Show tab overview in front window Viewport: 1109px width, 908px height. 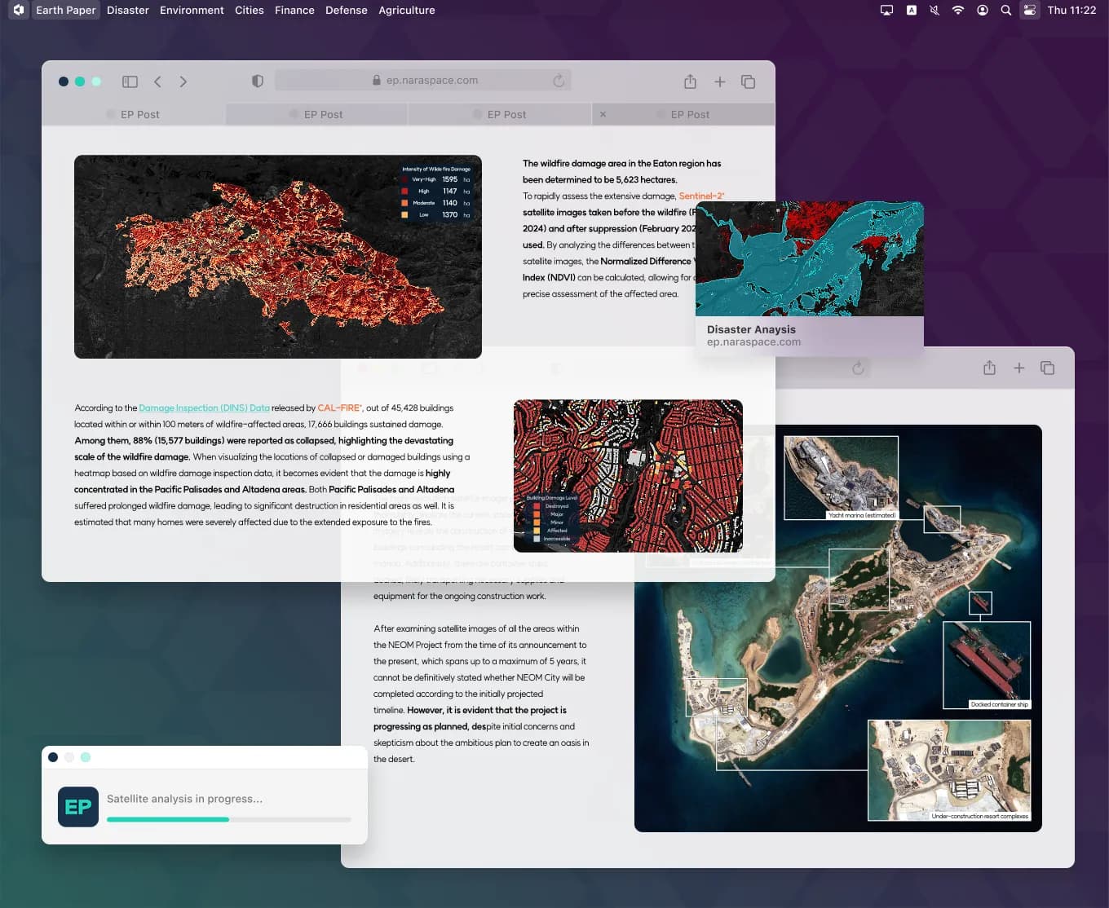748,82
